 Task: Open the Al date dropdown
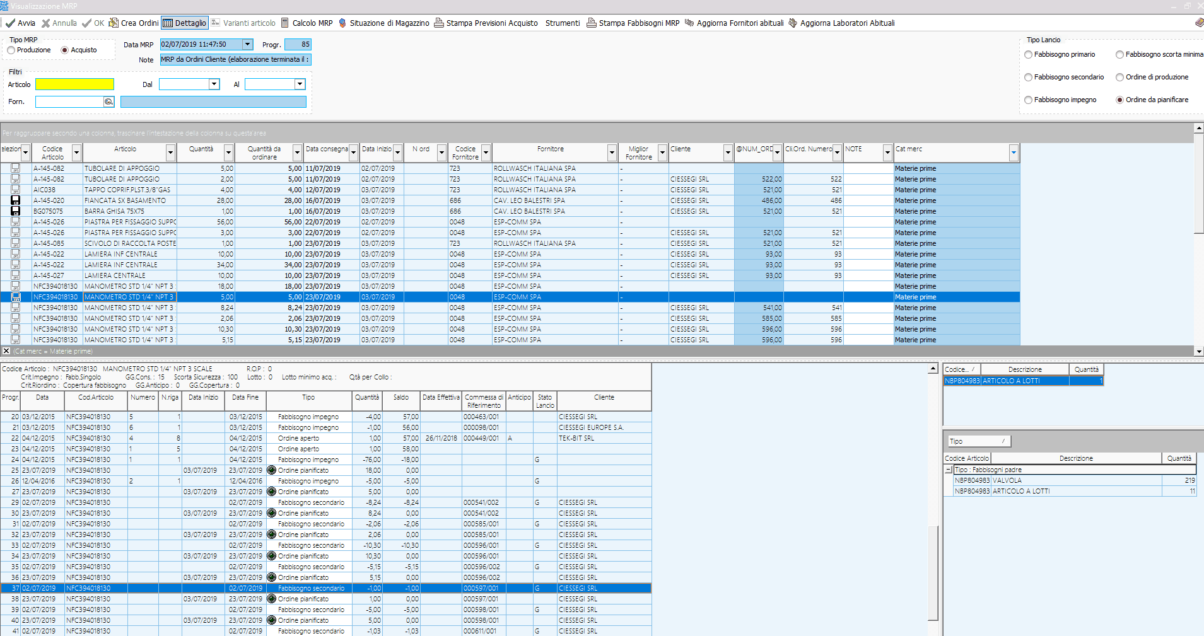tap(300, 84)
